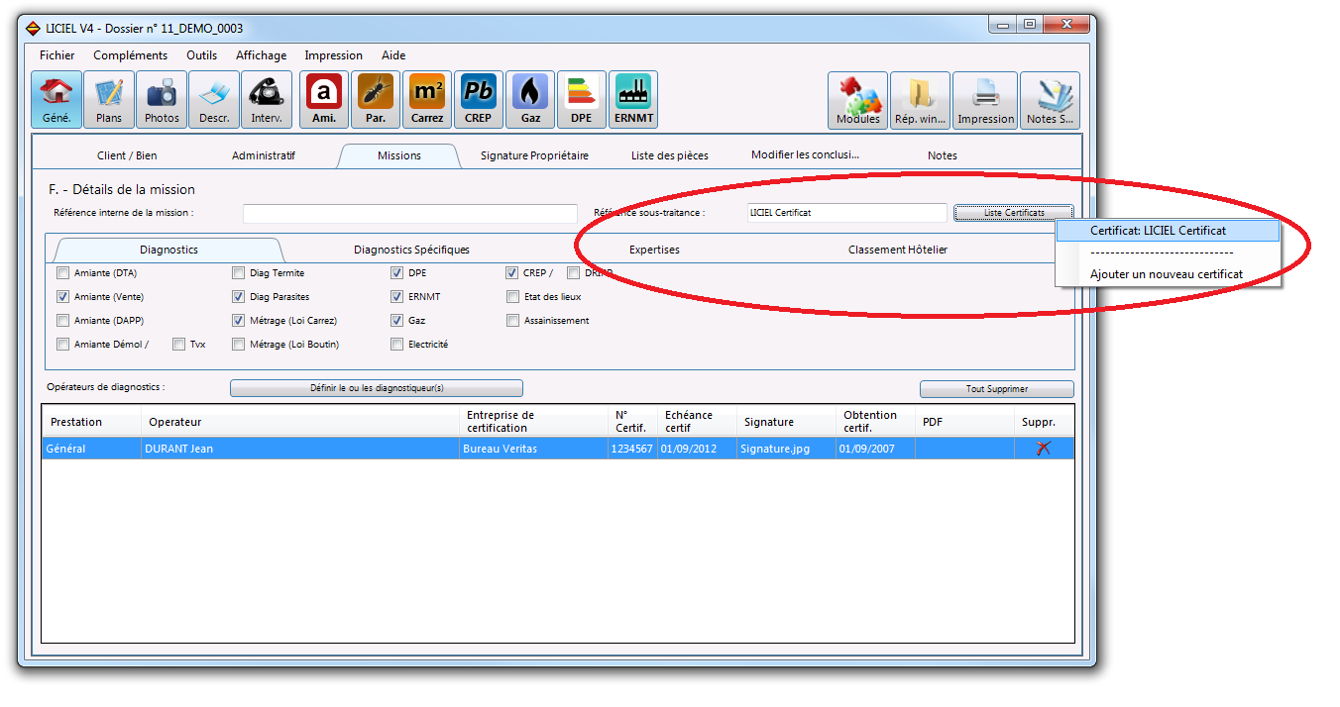Click the Référence interne de la mission field
Screen dimensions: 1340x707
410,213
